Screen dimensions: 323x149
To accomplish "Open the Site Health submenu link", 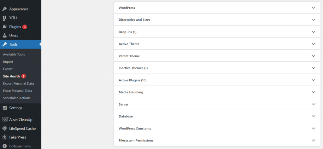I will (x=11, y=76).
